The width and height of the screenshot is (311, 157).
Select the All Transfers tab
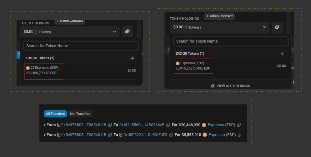[x=55, y=114]
